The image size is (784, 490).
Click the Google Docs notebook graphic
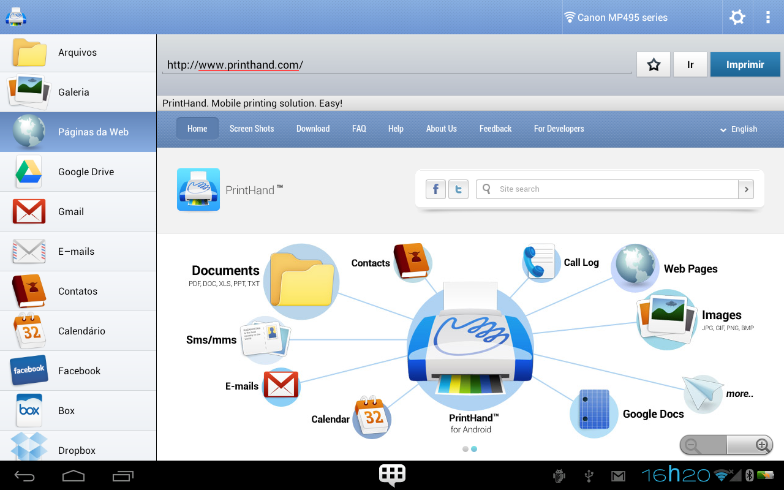(594, 413)
